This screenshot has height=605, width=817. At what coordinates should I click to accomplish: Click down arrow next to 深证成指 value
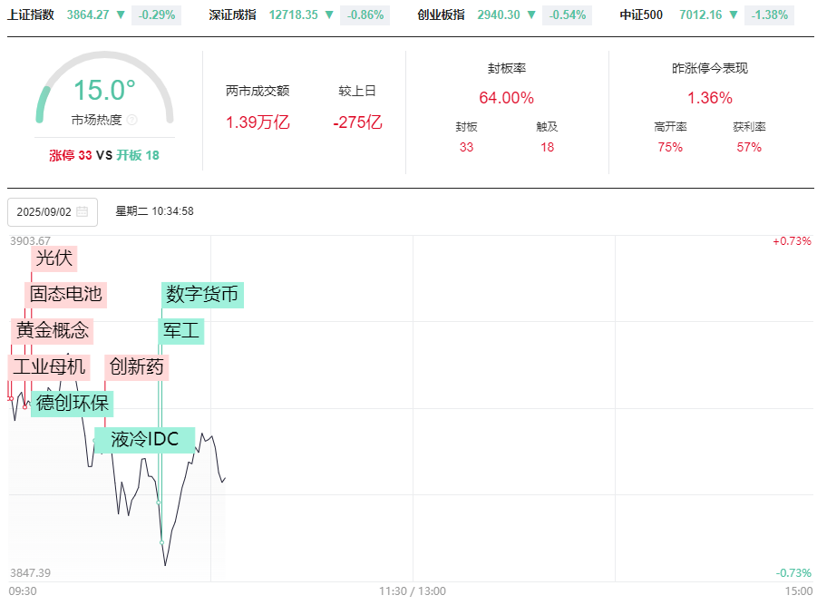(329, 15)
